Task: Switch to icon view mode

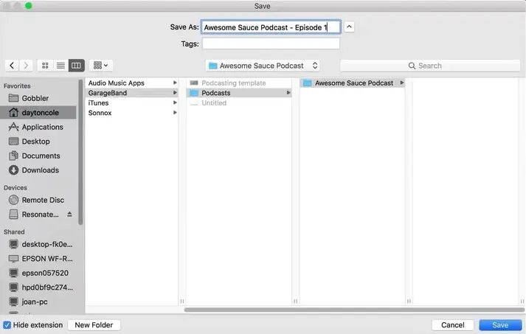Action: [45, 66]
